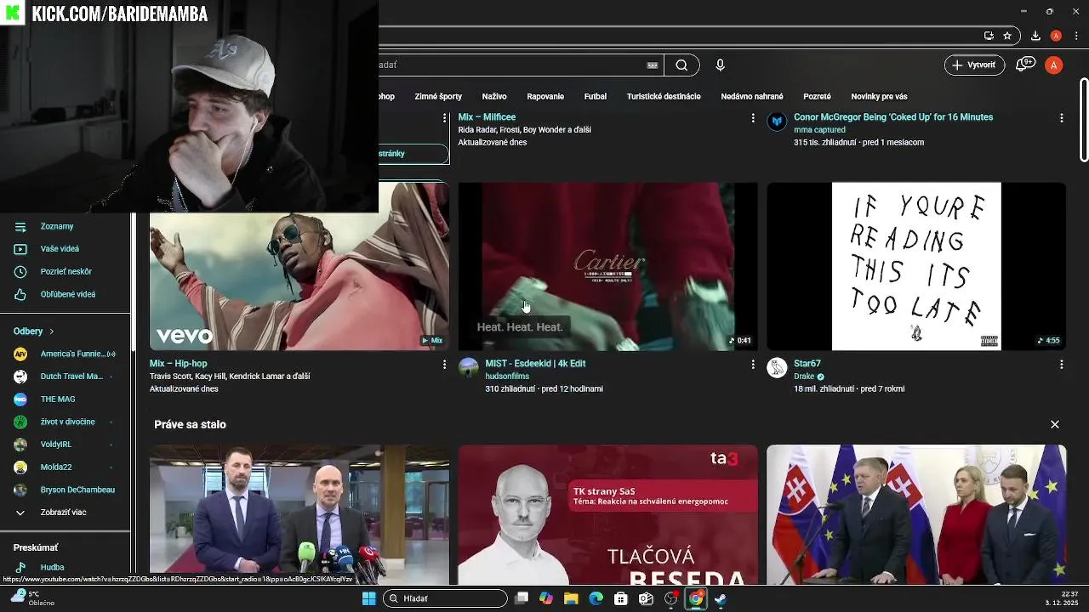Open options for Conor McGregor video
The height and width of the screenshot is (612, 1089).
[1061, 118]
